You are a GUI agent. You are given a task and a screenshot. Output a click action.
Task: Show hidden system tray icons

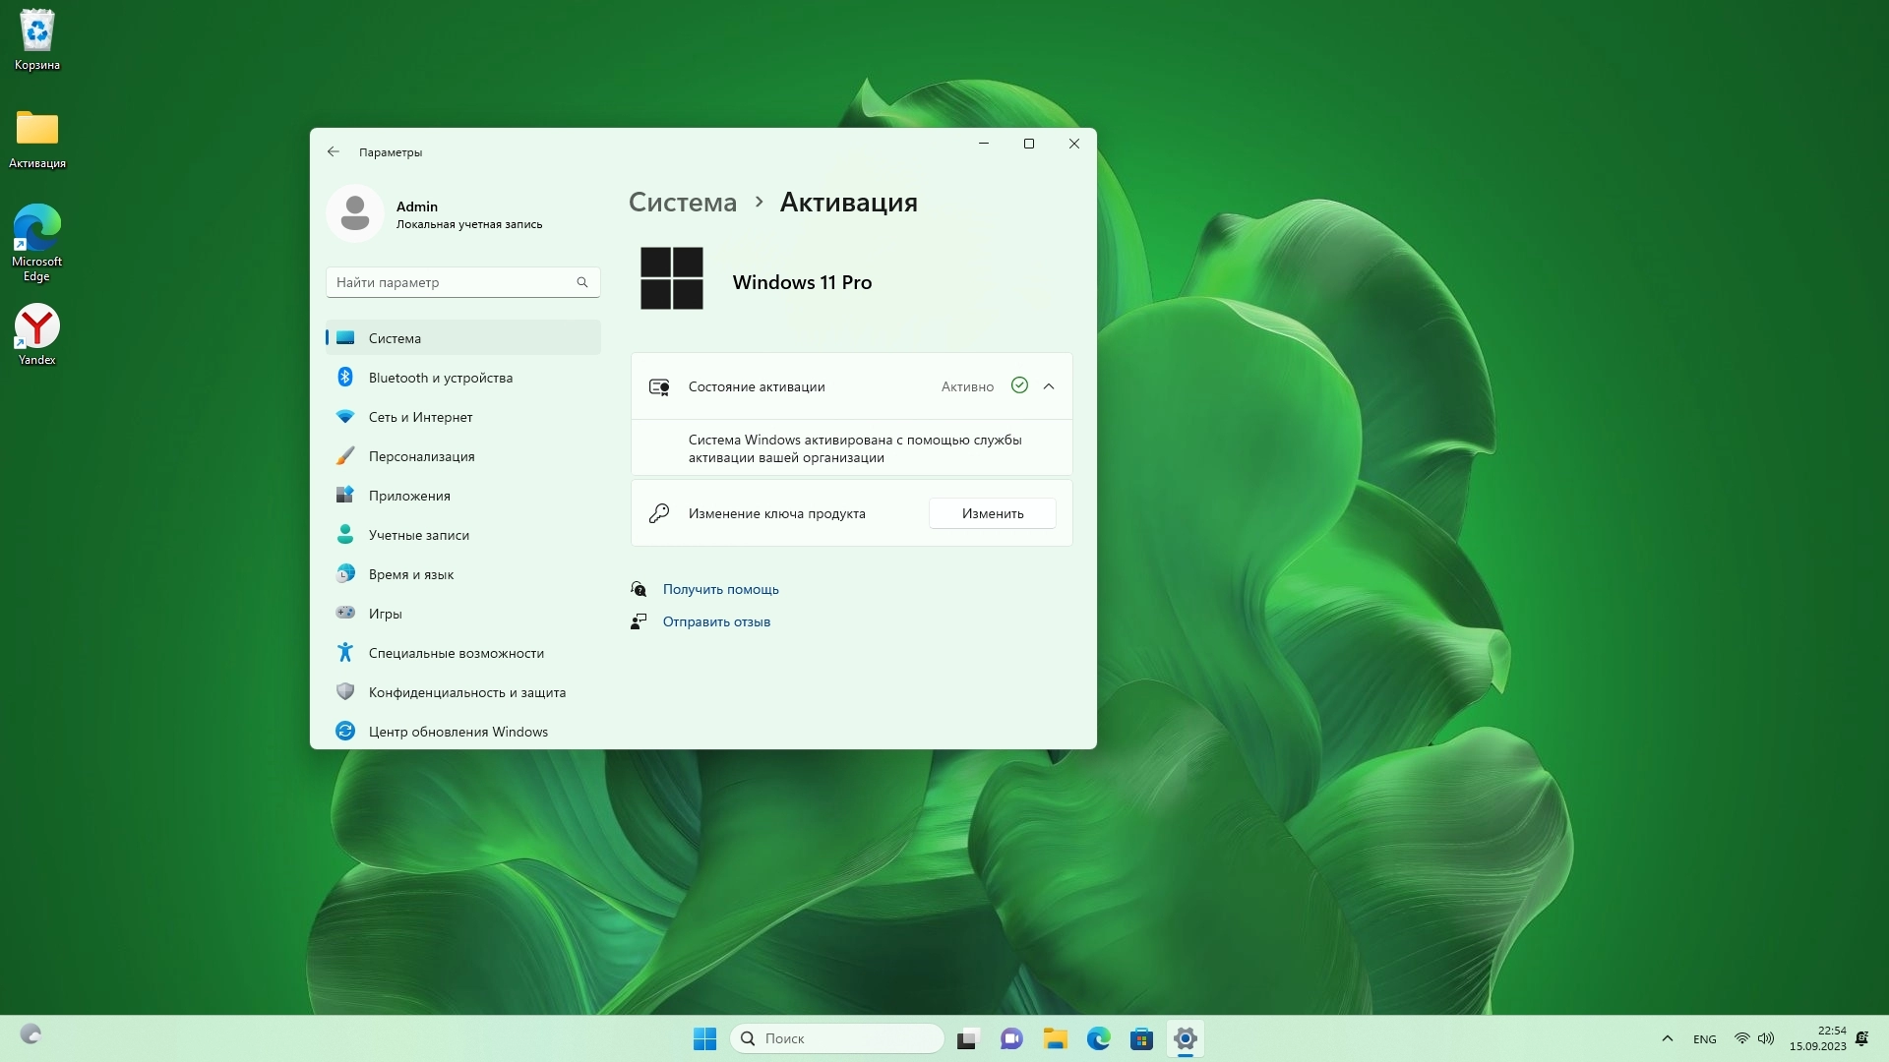point(1667,1038)
